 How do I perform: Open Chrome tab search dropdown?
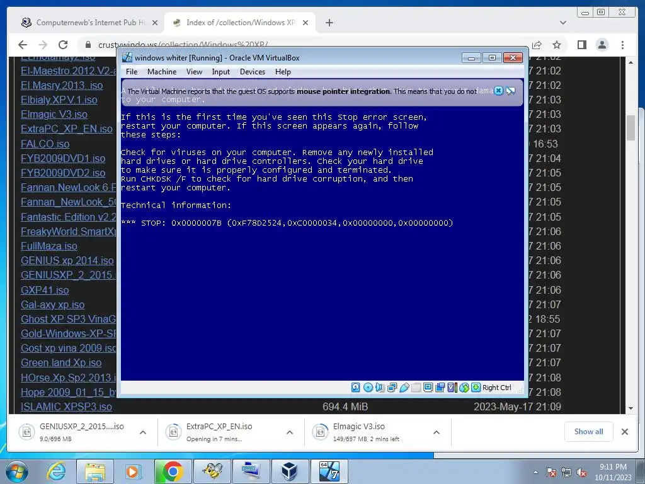pyautogui.click(x=563, y=23)
